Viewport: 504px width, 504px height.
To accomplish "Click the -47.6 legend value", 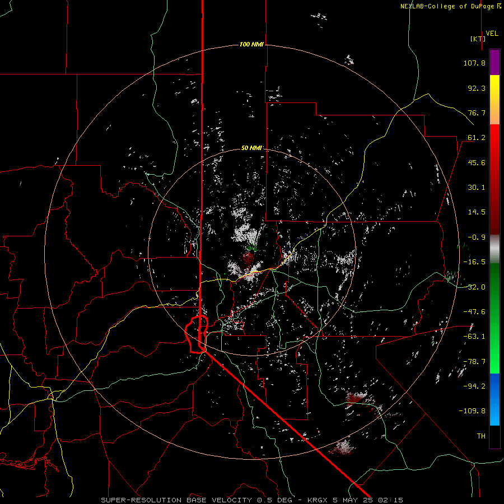I will point(474,312).
